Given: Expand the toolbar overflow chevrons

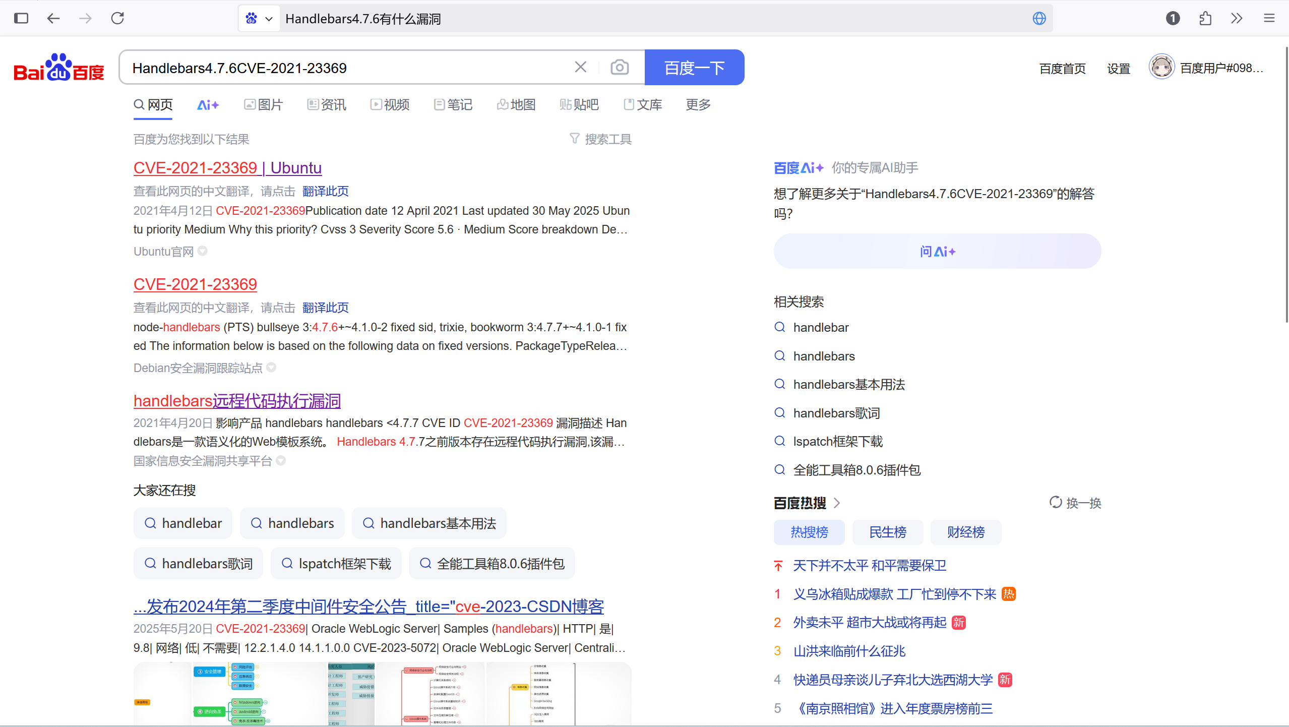Looking at the screenshot, I should [x=1237, y=19].
